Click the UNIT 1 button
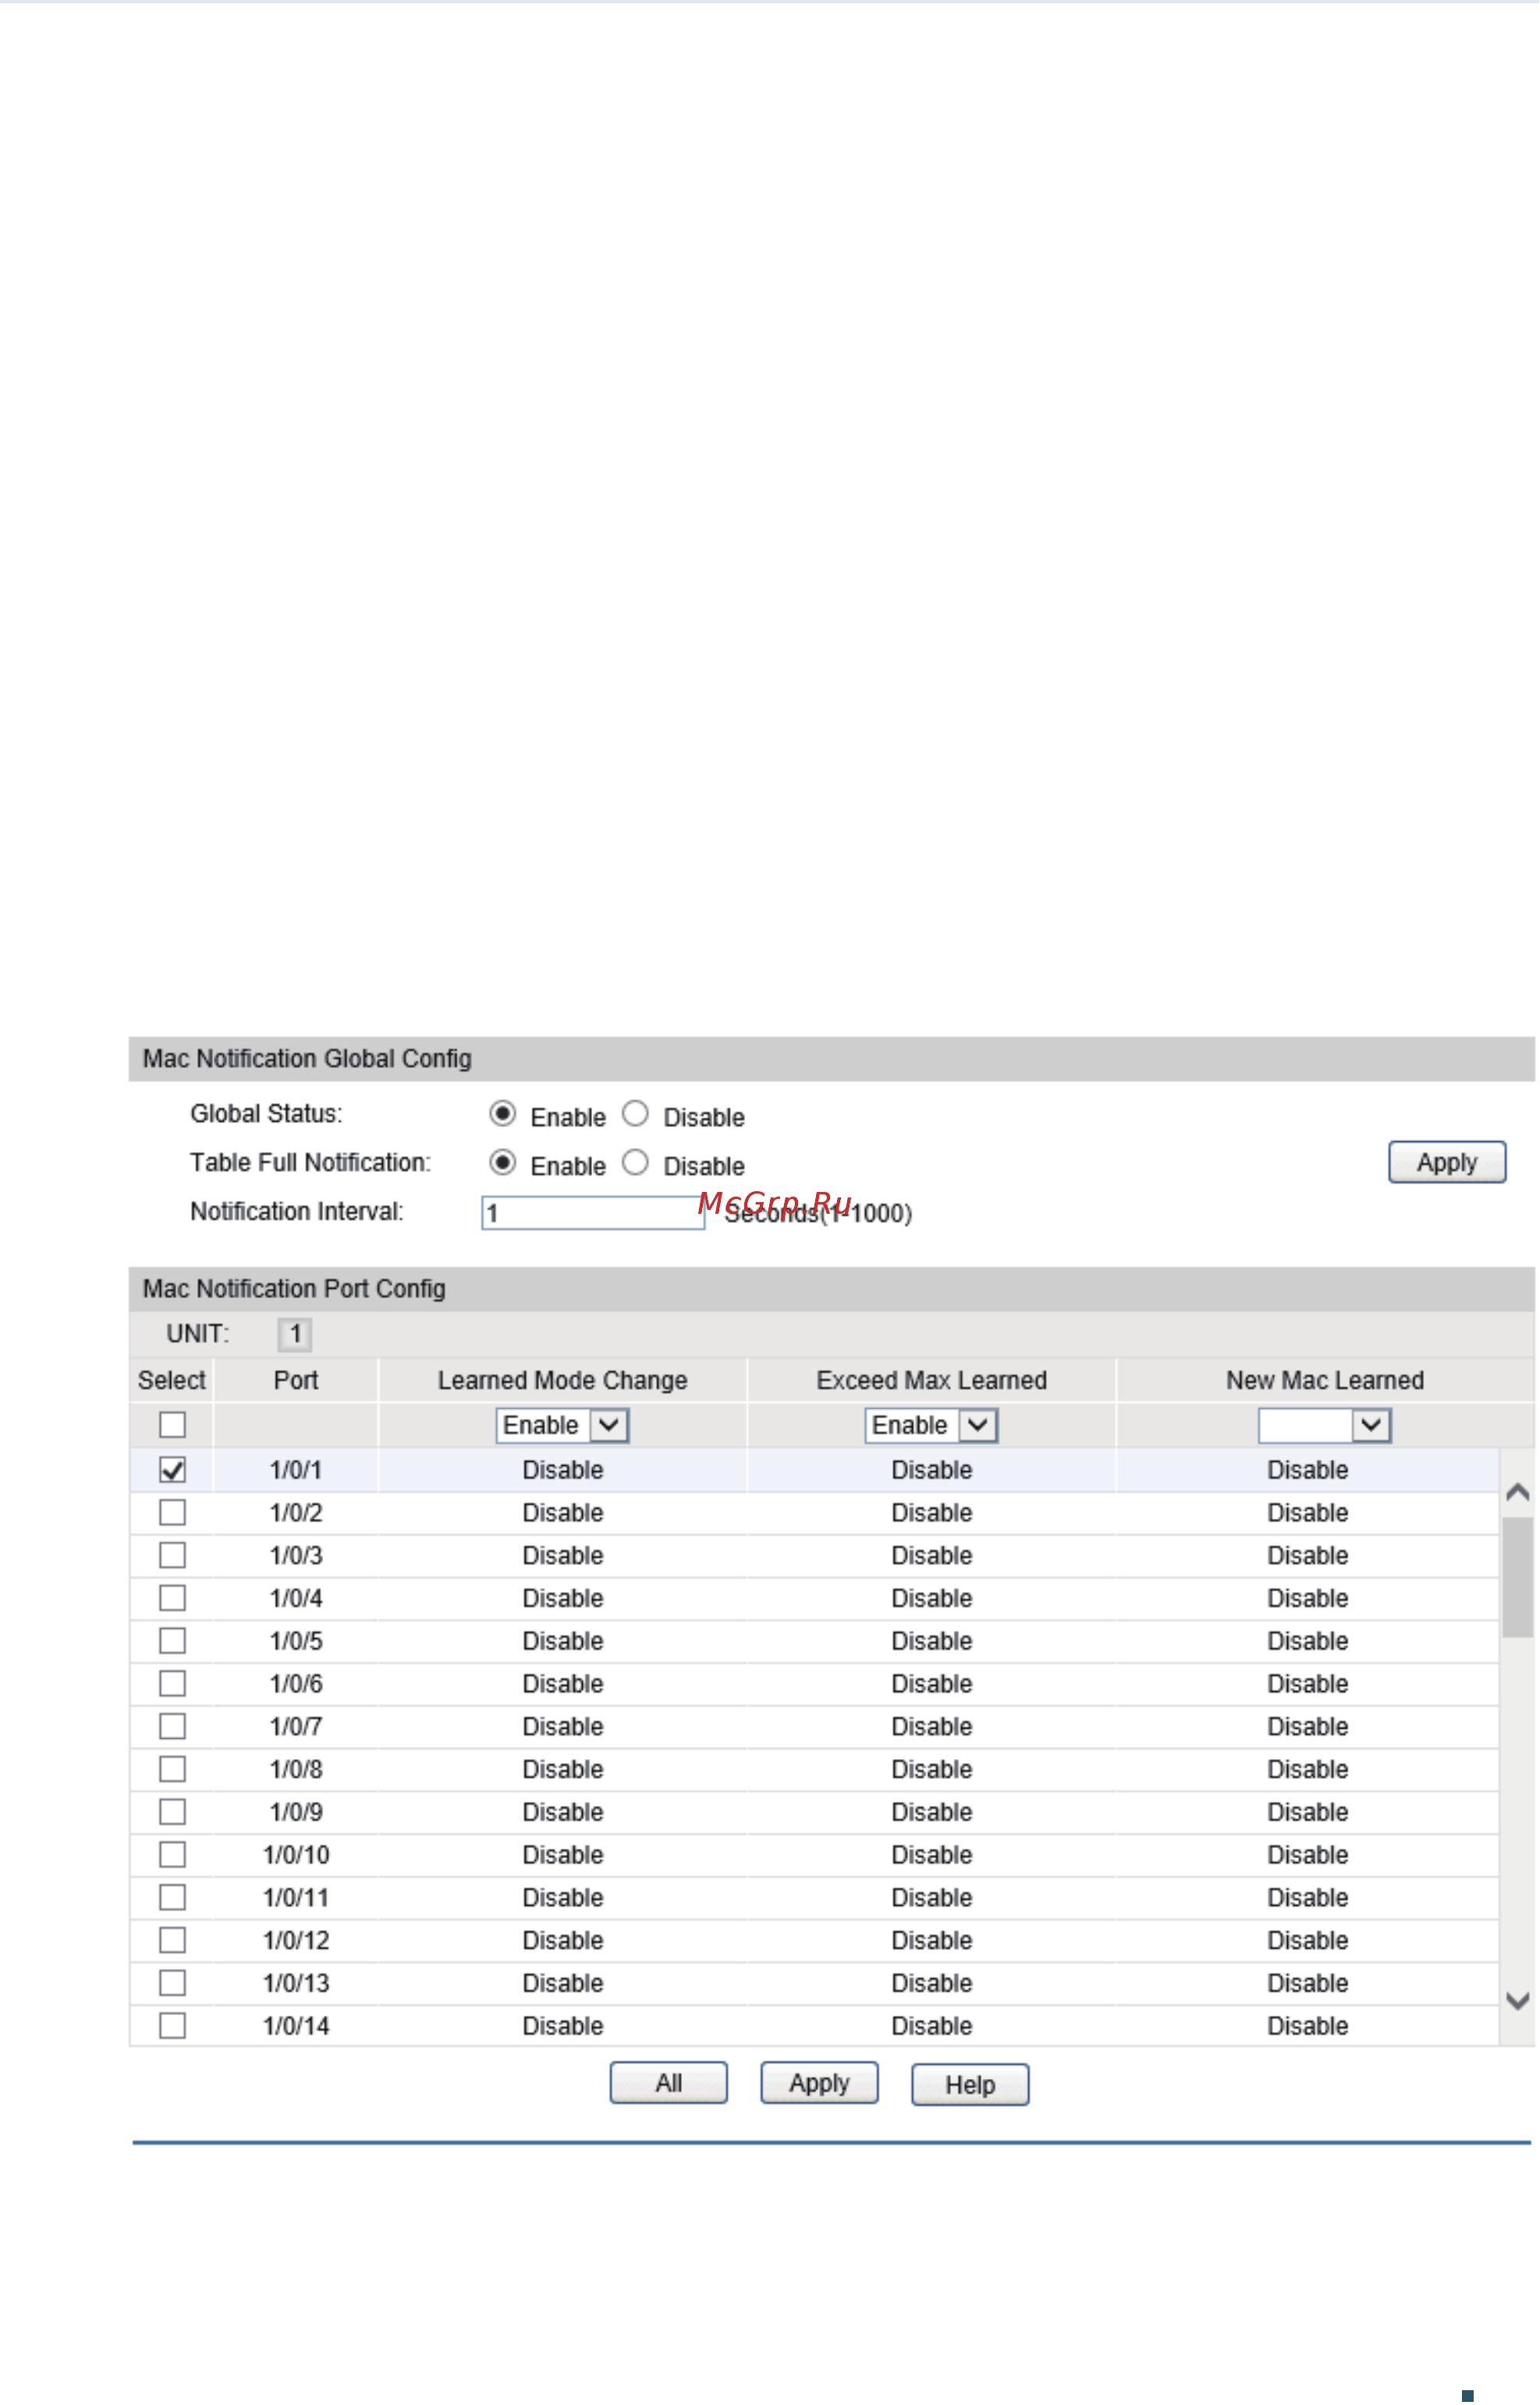This screenshot has width=1540, height=2405. [x=295, y=1335]
